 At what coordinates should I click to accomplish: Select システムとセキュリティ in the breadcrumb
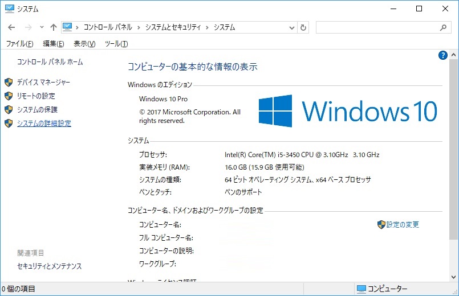point(173,27)
